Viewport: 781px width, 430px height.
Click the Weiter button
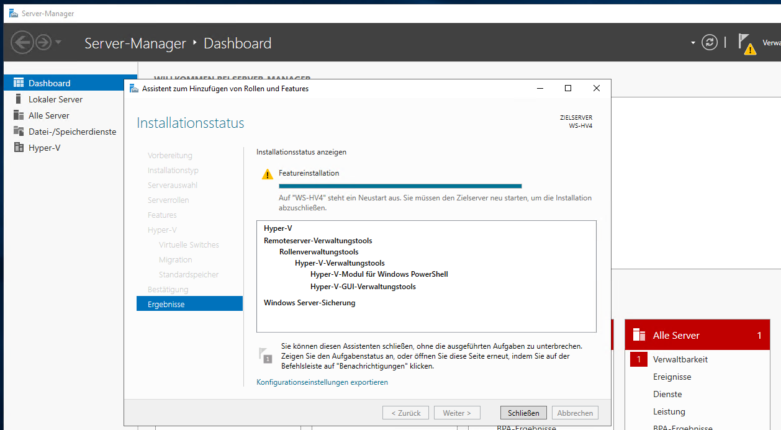[x=457, y=413]
